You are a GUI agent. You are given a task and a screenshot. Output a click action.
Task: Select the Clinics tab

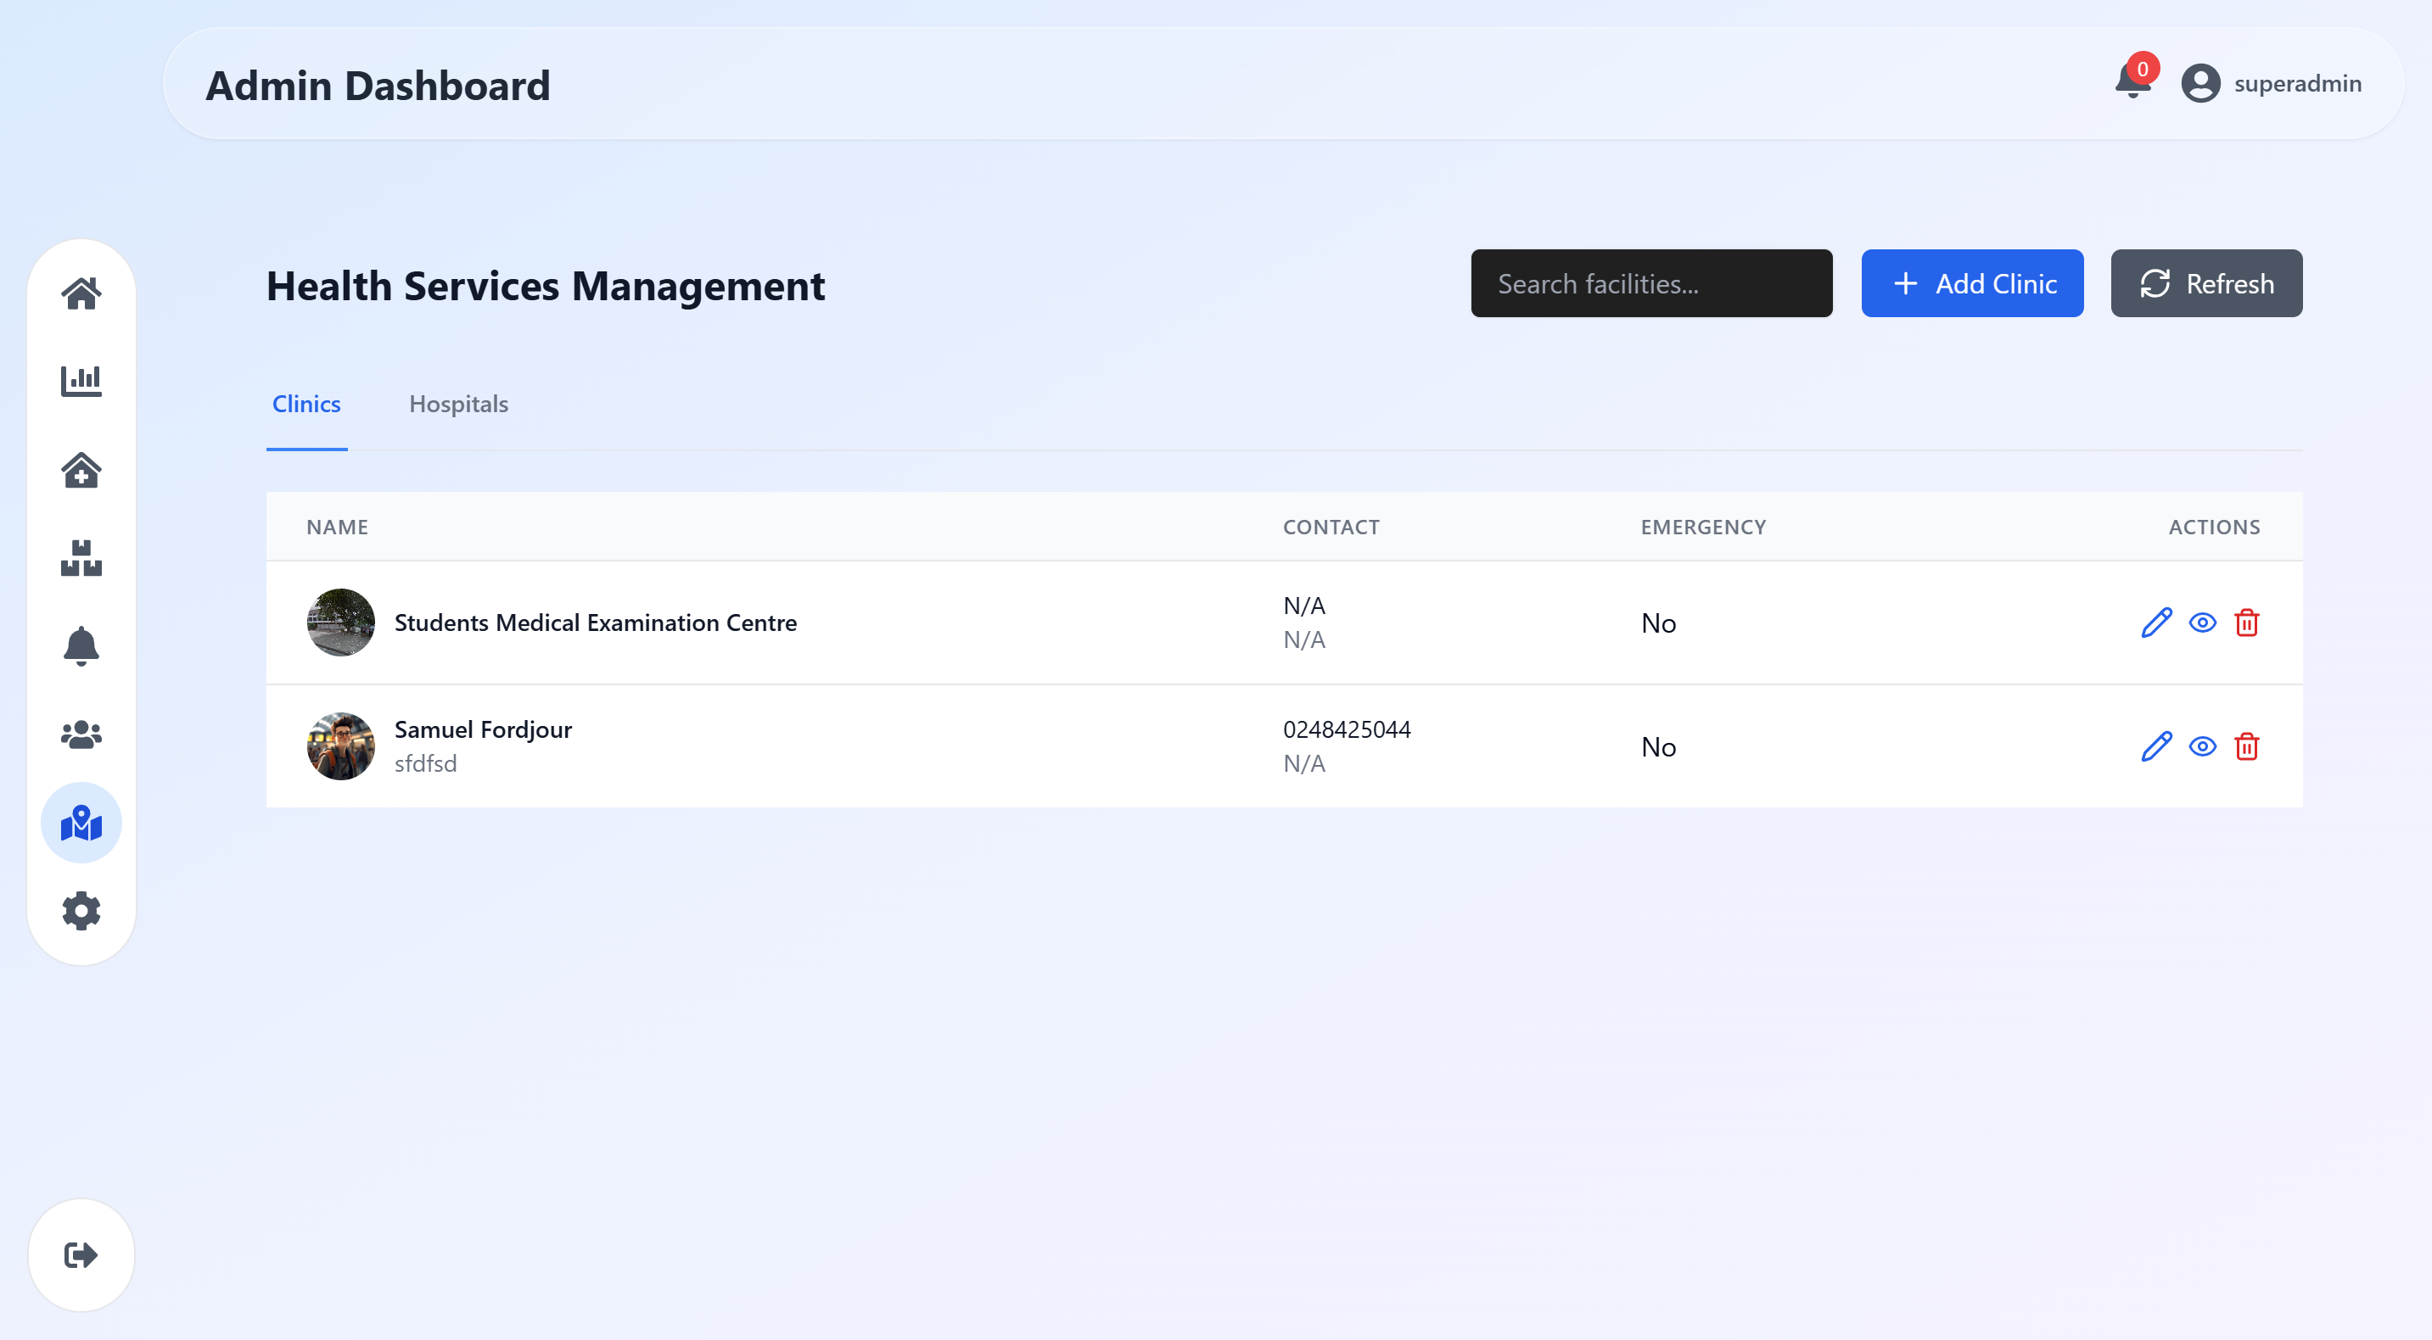305,404
